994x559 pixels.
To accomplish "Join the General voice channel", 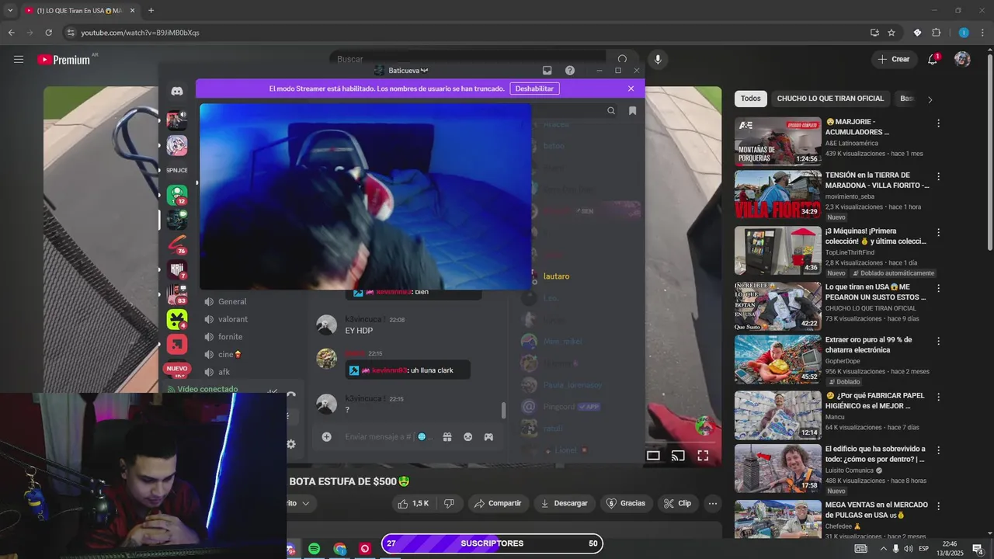I will click(x=232, y=301).
